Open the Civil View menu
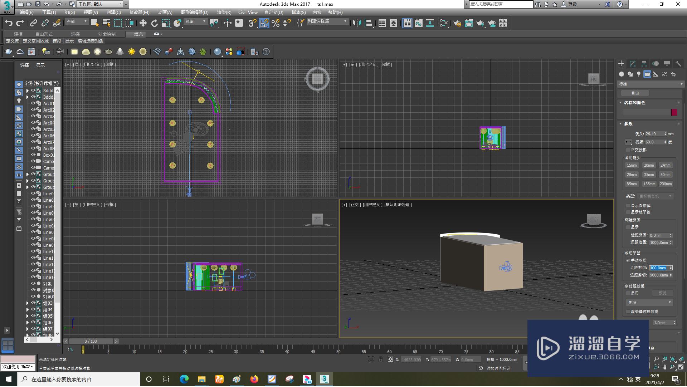The width and height of the screenshot is (687, 387). click(x=248, y=12)
